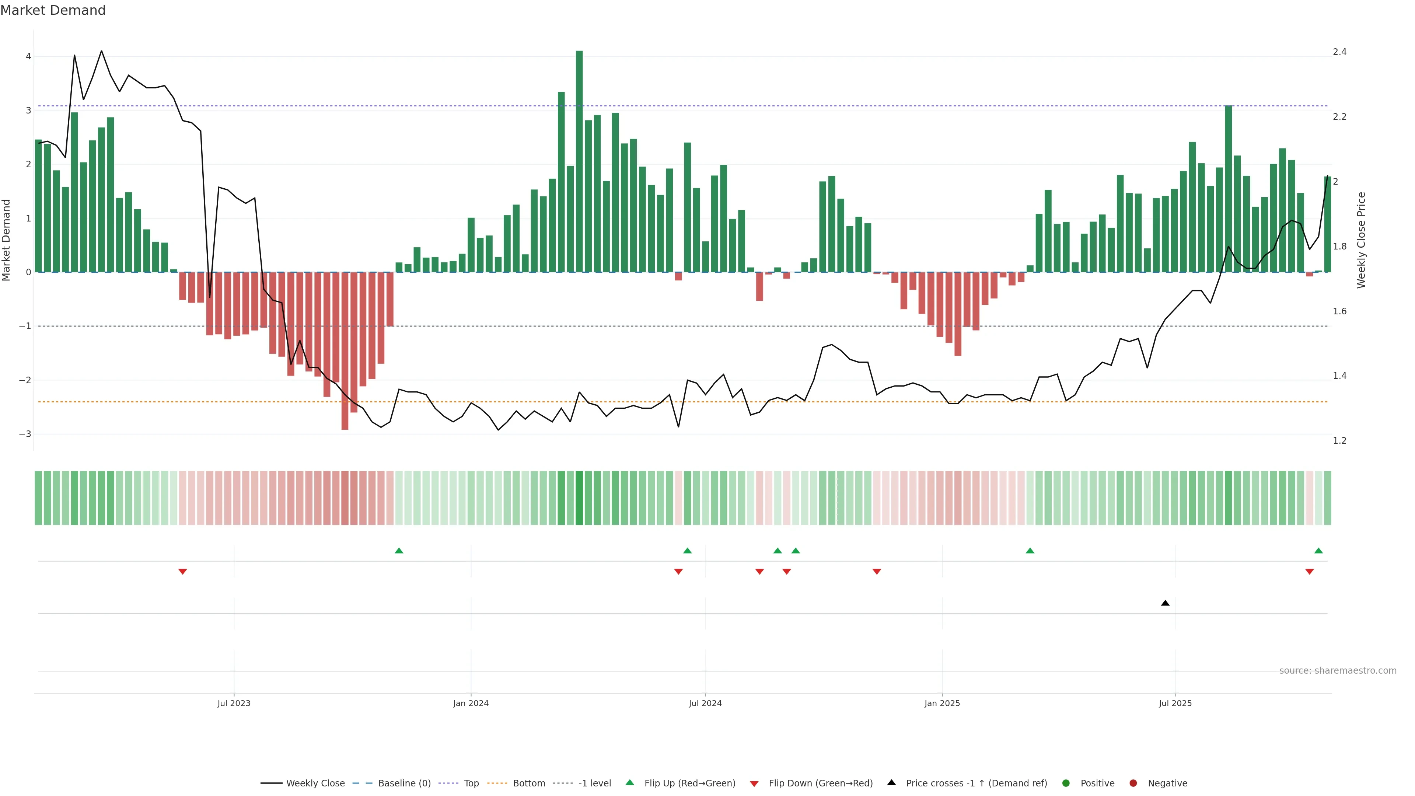Click the Negative red circle legend icon
Image resolution: width=1415 pixels, height=796 pixels.
pyautogui.click(x=1133, y=783)
